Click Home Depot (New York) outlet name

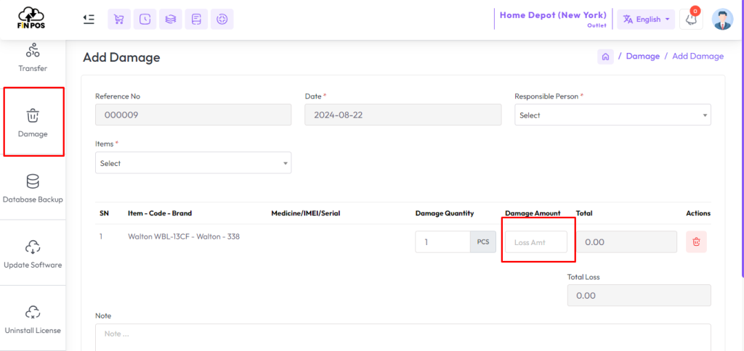point(553,15)
